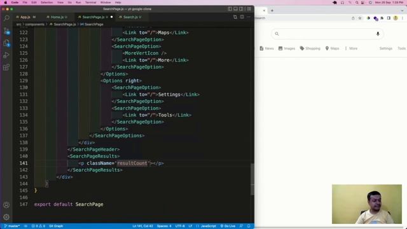Bookmark page with the star icon
Screen dimensions: 407x229
[360, 18]
